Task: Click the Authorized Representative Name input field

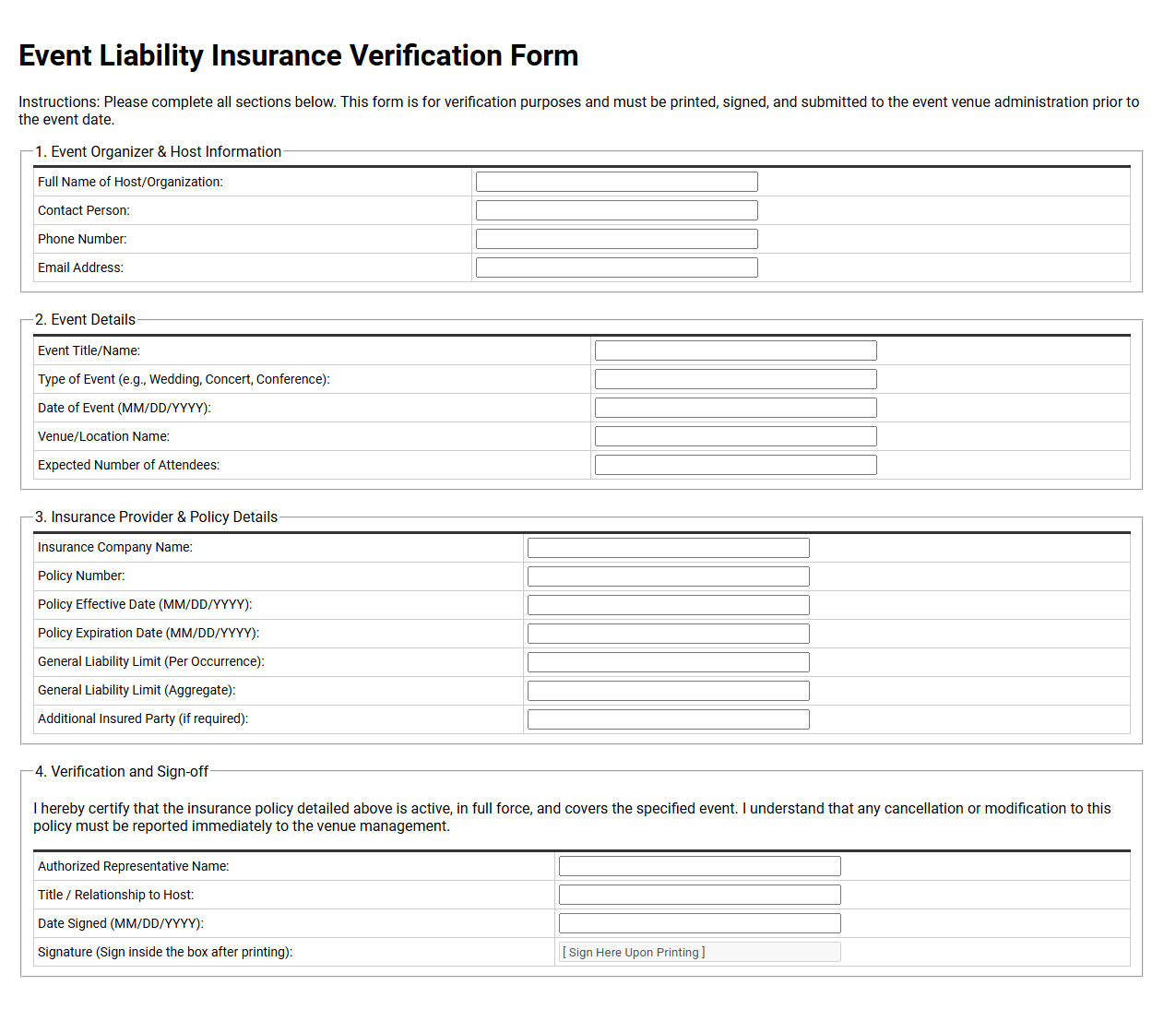Action: (x=700, y=866)
